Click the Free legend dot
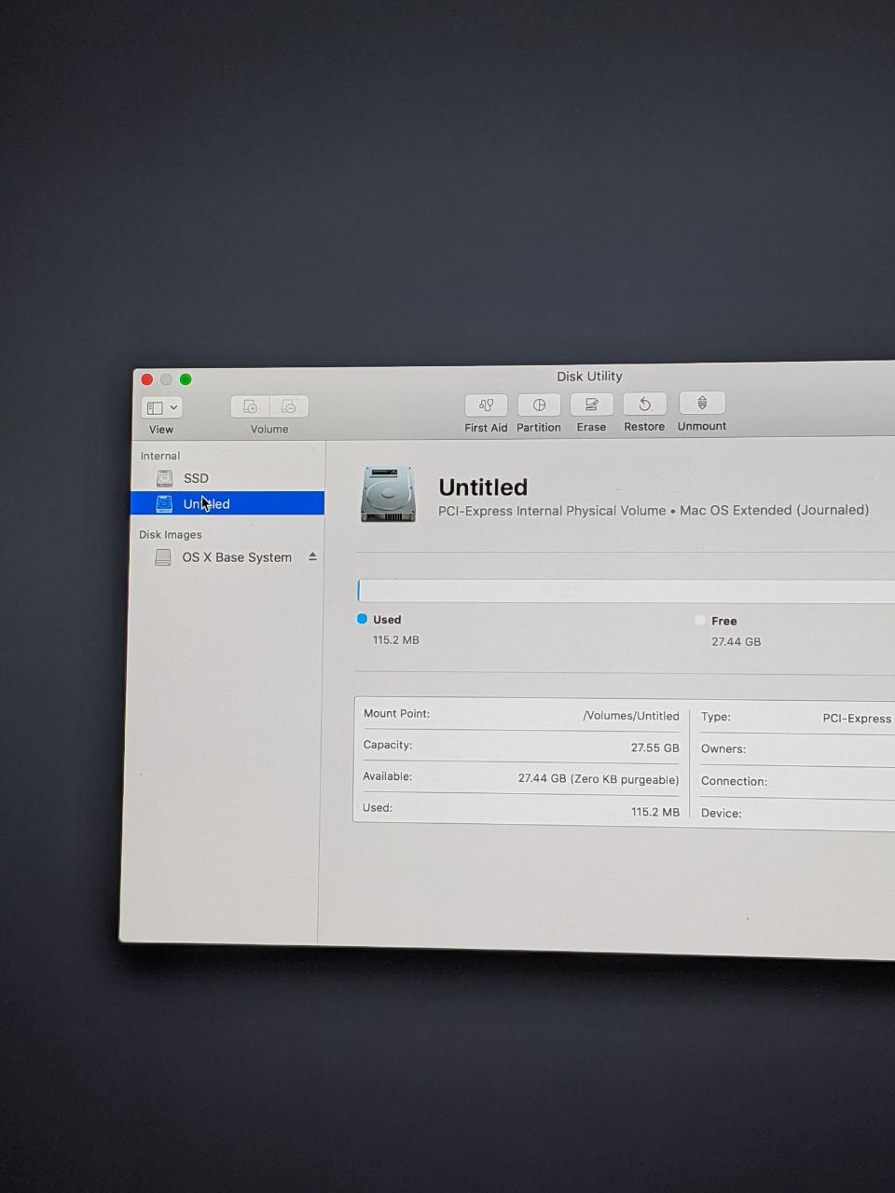The image size is (895, 1193). coord(700,620)
